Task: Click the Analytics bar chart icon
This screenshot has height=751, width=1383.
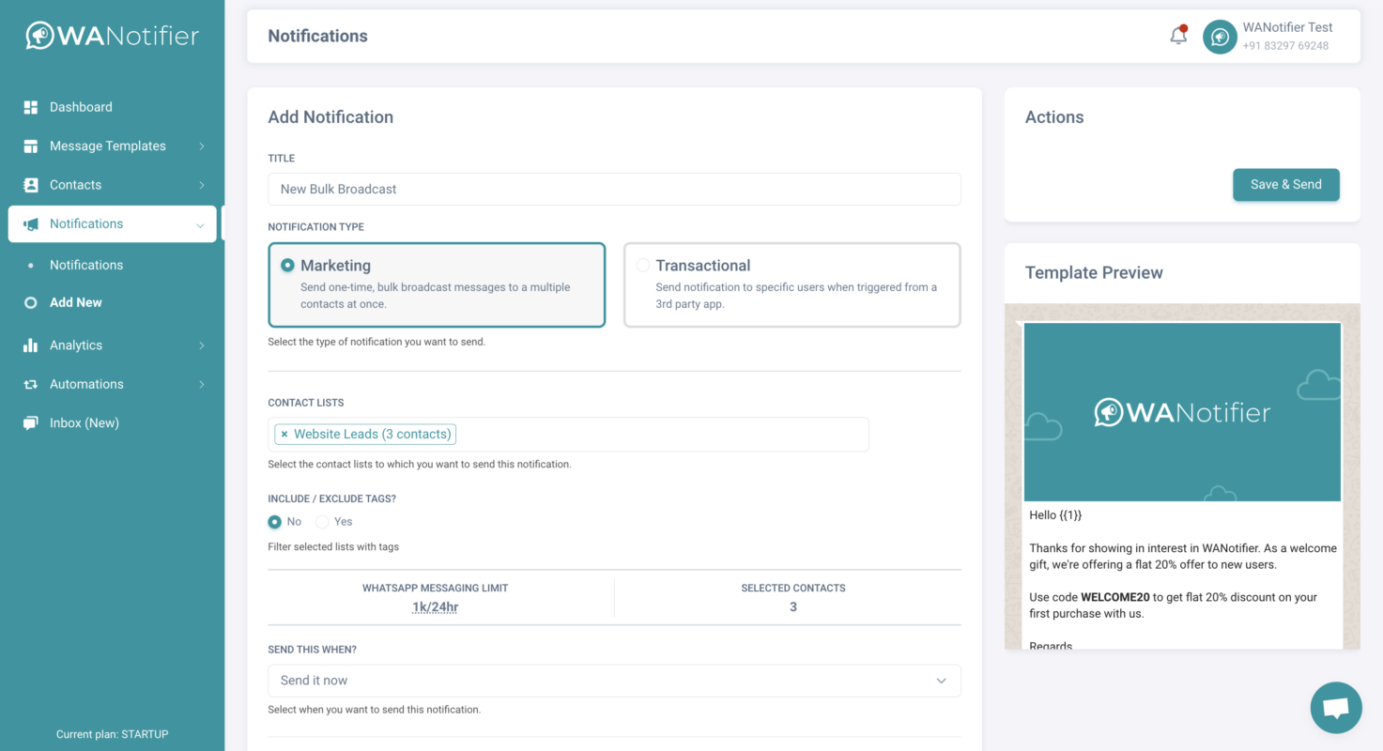Action: (x=31, y=345)
